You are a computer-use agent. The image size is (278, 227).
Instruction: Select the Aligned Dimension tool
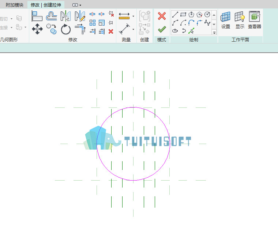pyautogui.click(x=124, y=29)
